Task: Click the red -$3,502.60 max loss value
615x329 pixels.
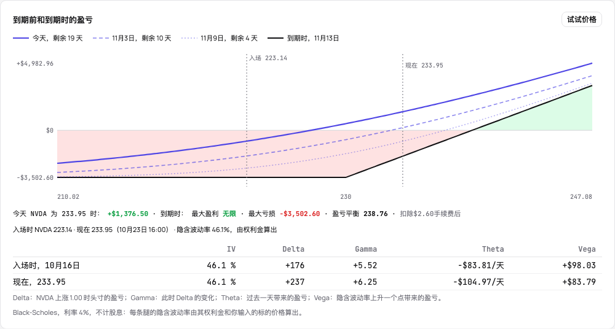Action: (300, 214)
